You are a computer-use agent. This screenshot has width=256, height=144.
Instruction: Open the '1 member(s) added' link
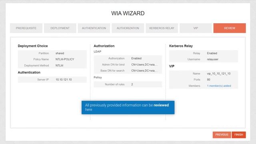click(219, 86)
